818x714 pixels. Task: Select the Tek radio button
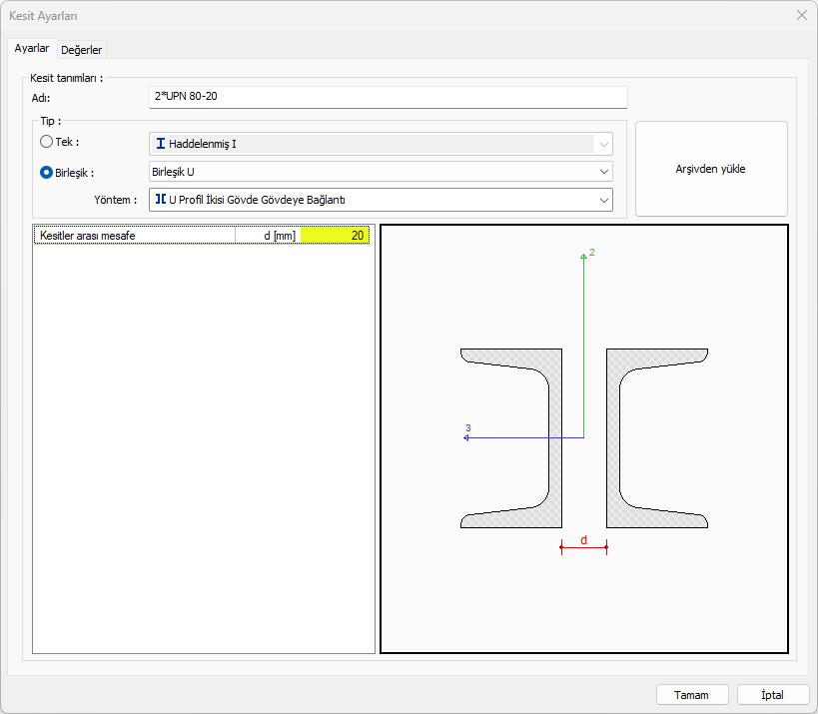tap(46, 143)
